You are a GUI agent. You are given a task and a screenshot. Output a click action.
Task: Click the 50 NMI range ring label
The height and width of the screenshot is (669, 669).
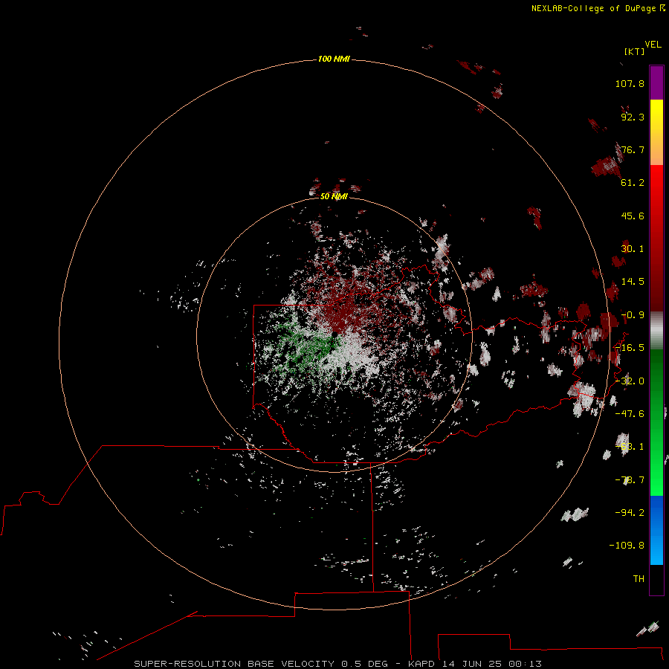(334, 196)
